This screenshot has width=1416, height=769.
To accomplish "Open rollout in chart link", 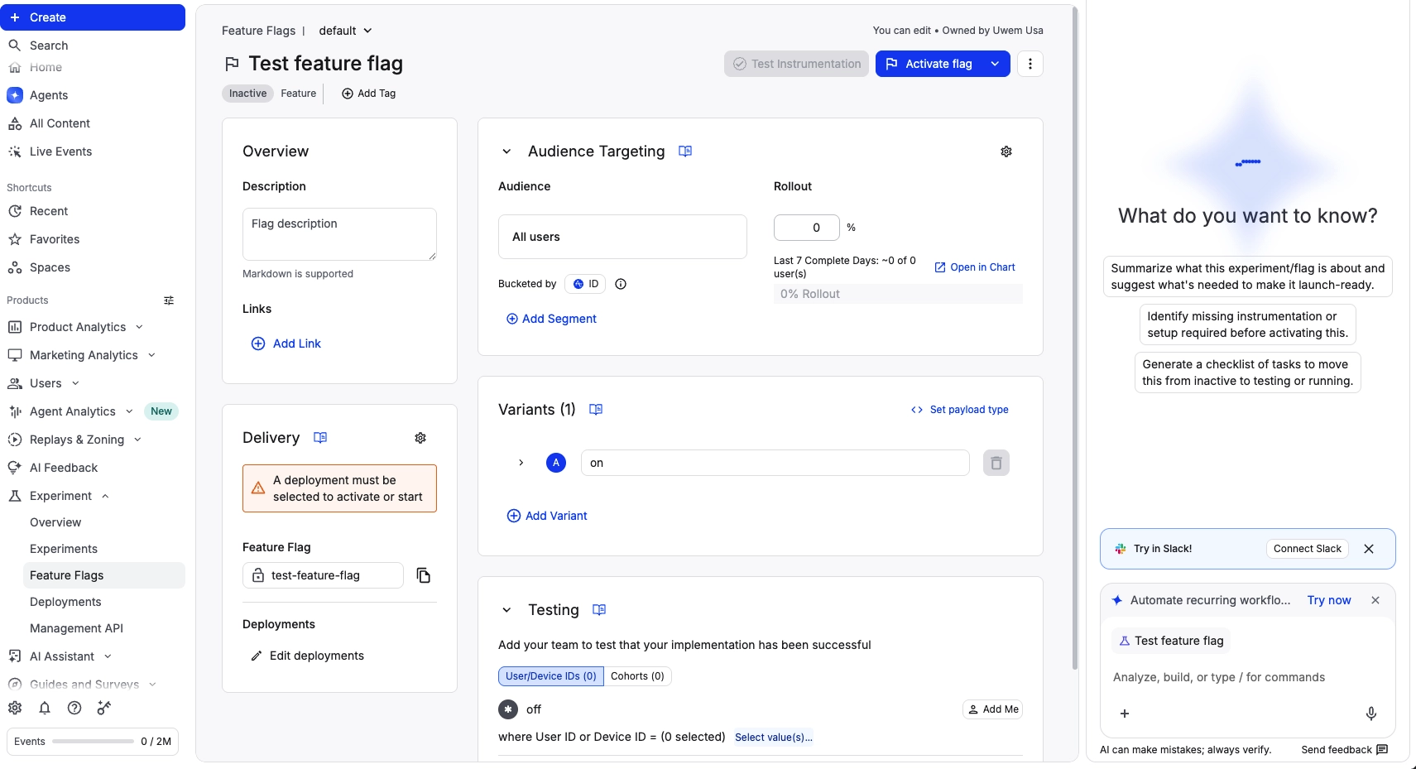I will [975, 267].
